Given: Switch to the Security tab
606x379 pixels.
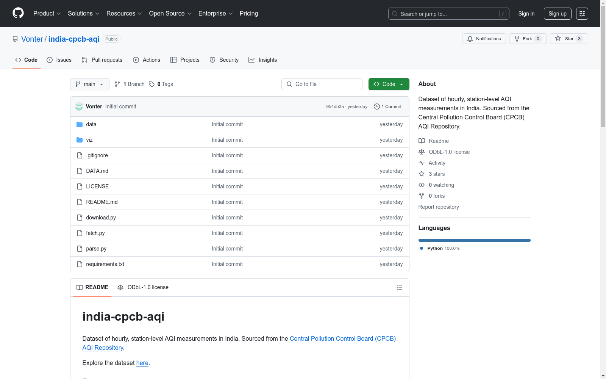Looking at the screenshot, I should [224, 60].
